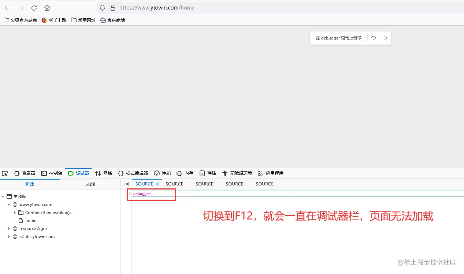This screenshot has height=274, width=464.
Task: Open the 内存 memory tab
Action: [x=185, y=173]
